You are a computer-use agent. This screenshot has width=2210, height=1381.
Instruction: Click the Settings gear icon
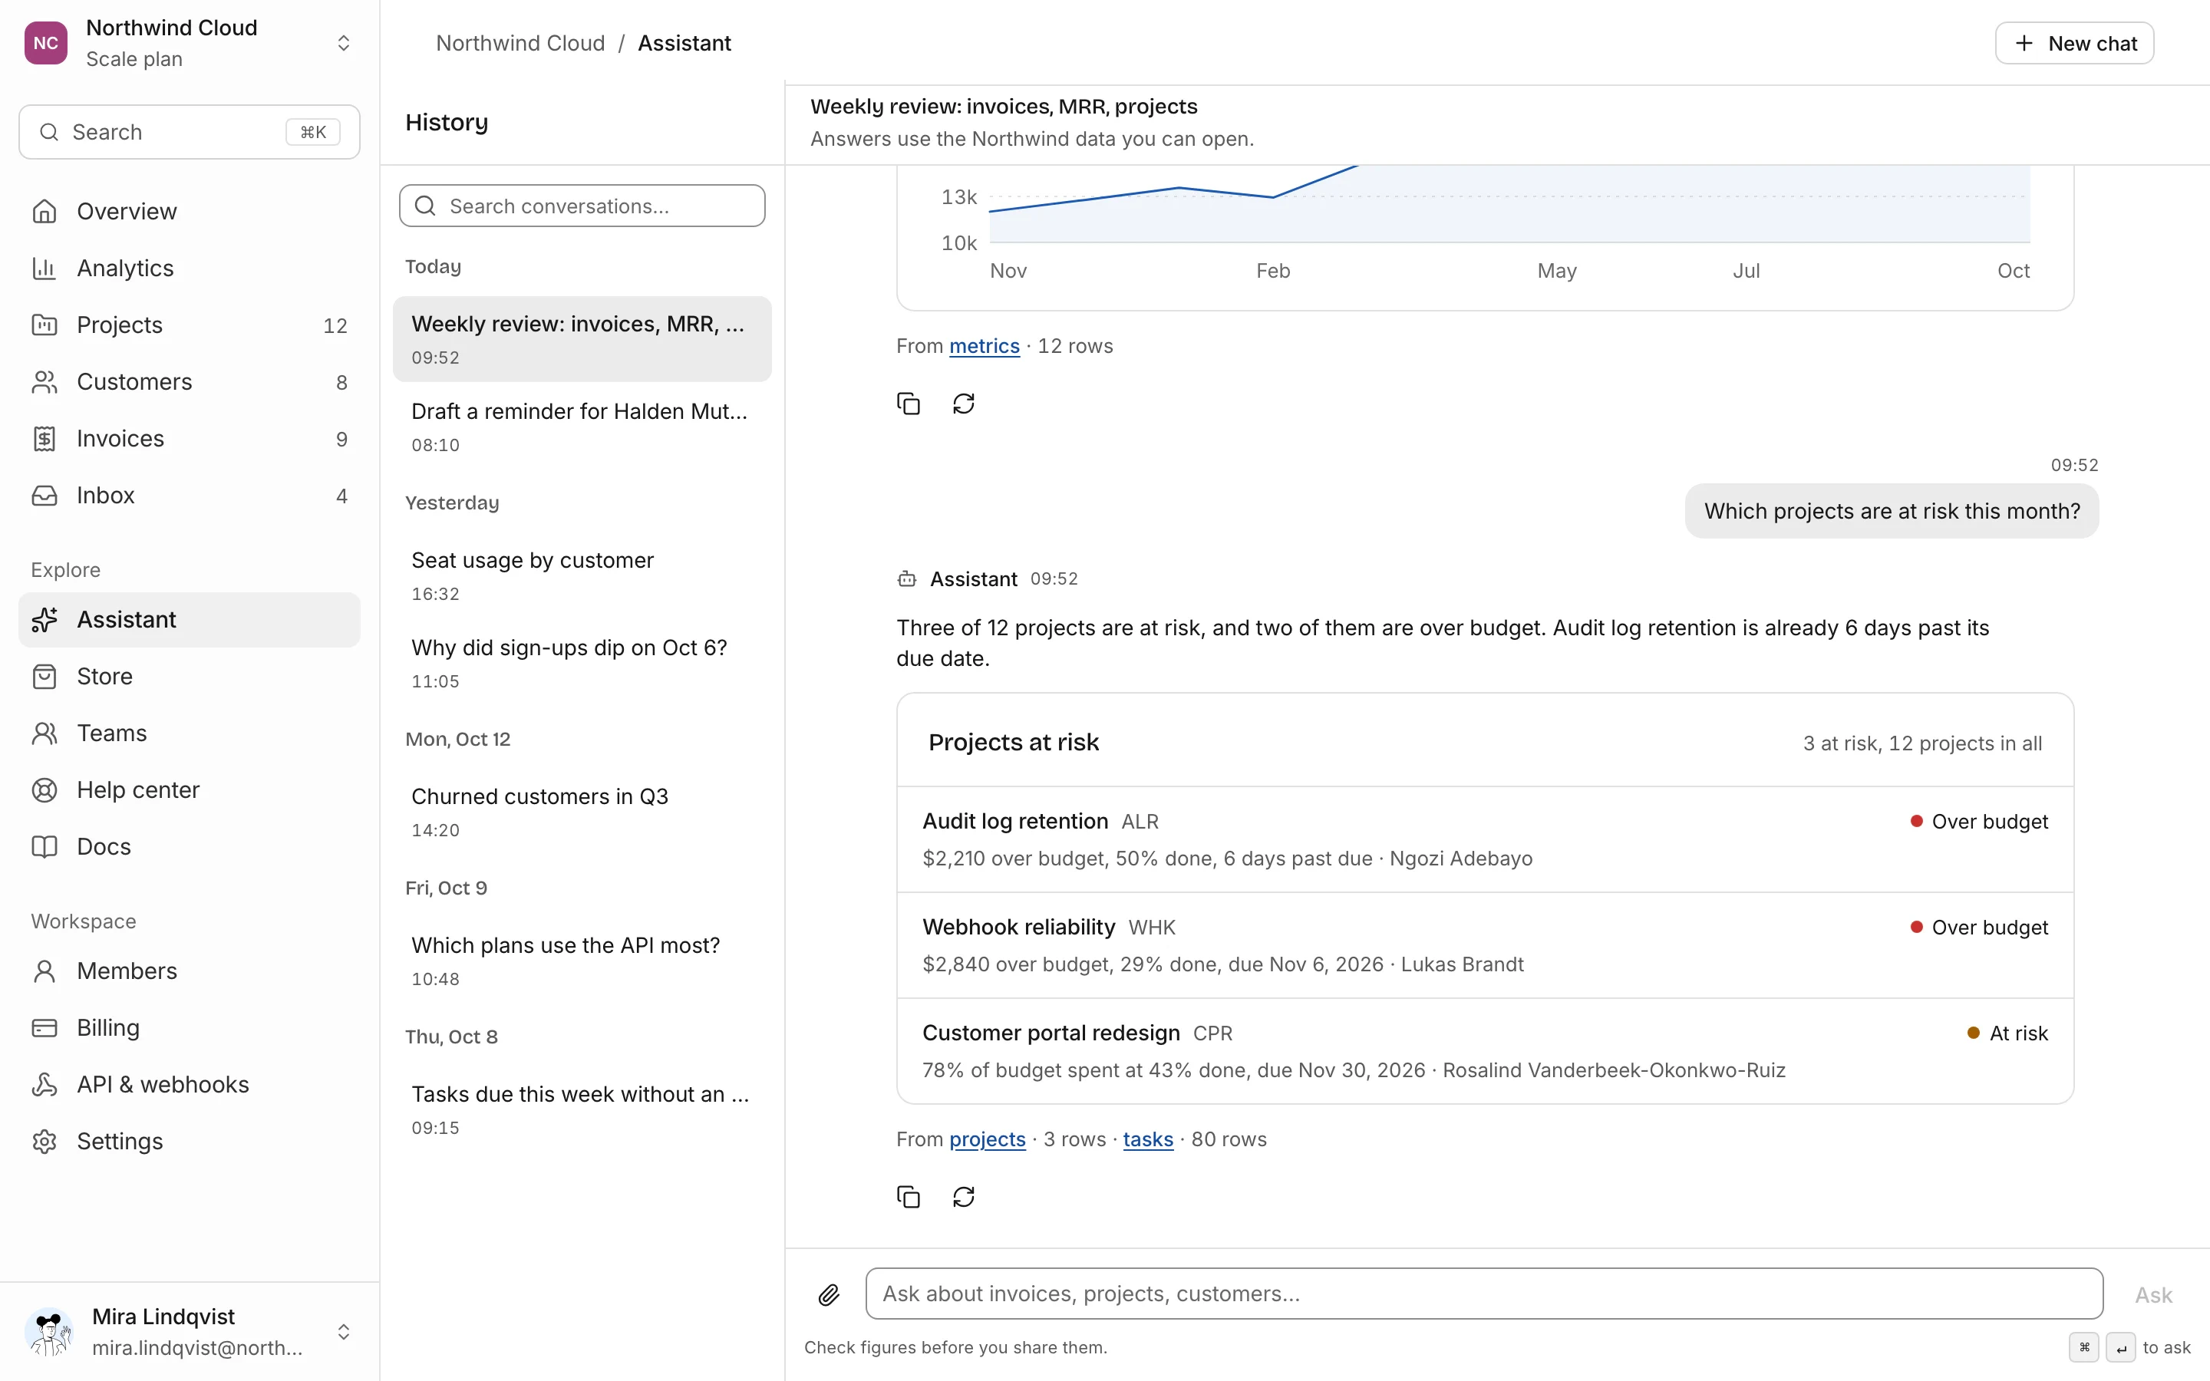[x=45, y=1141]
